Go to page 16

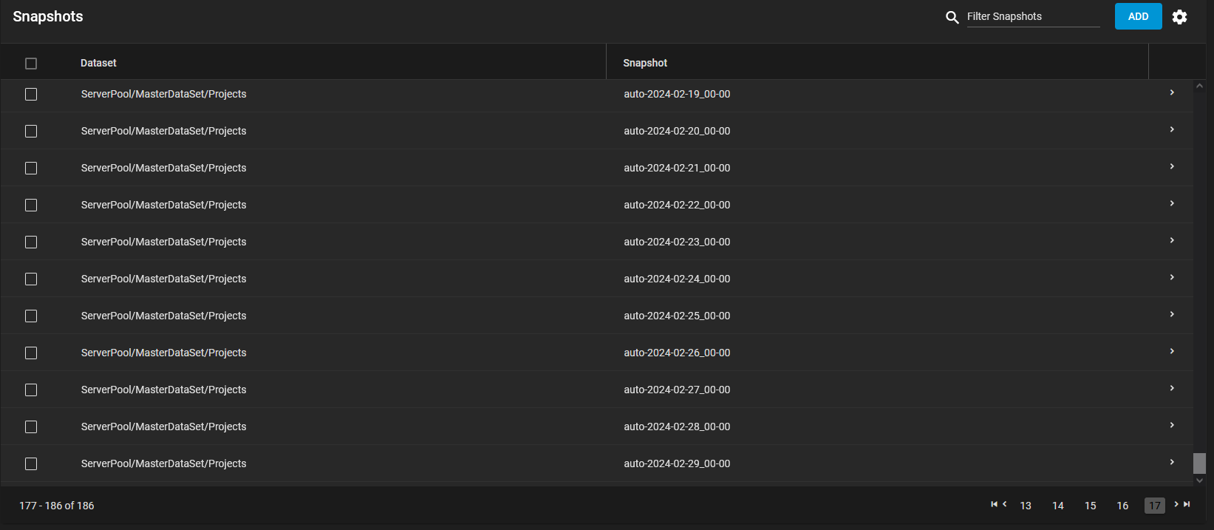coord(1122,506)
